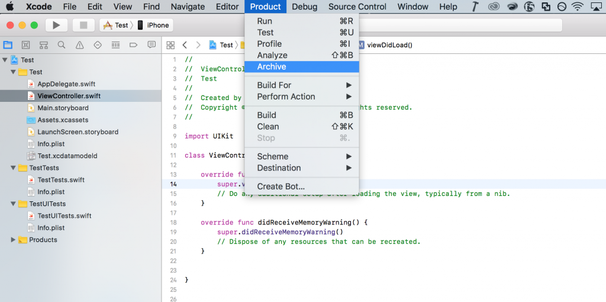606x302 pixels.
Task: Open the Scheme submenu
Action: (x=302, y=156)
